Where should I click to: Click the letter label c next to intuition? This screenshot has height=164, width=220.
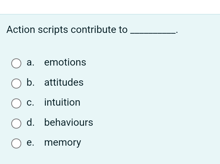(29, 102)
